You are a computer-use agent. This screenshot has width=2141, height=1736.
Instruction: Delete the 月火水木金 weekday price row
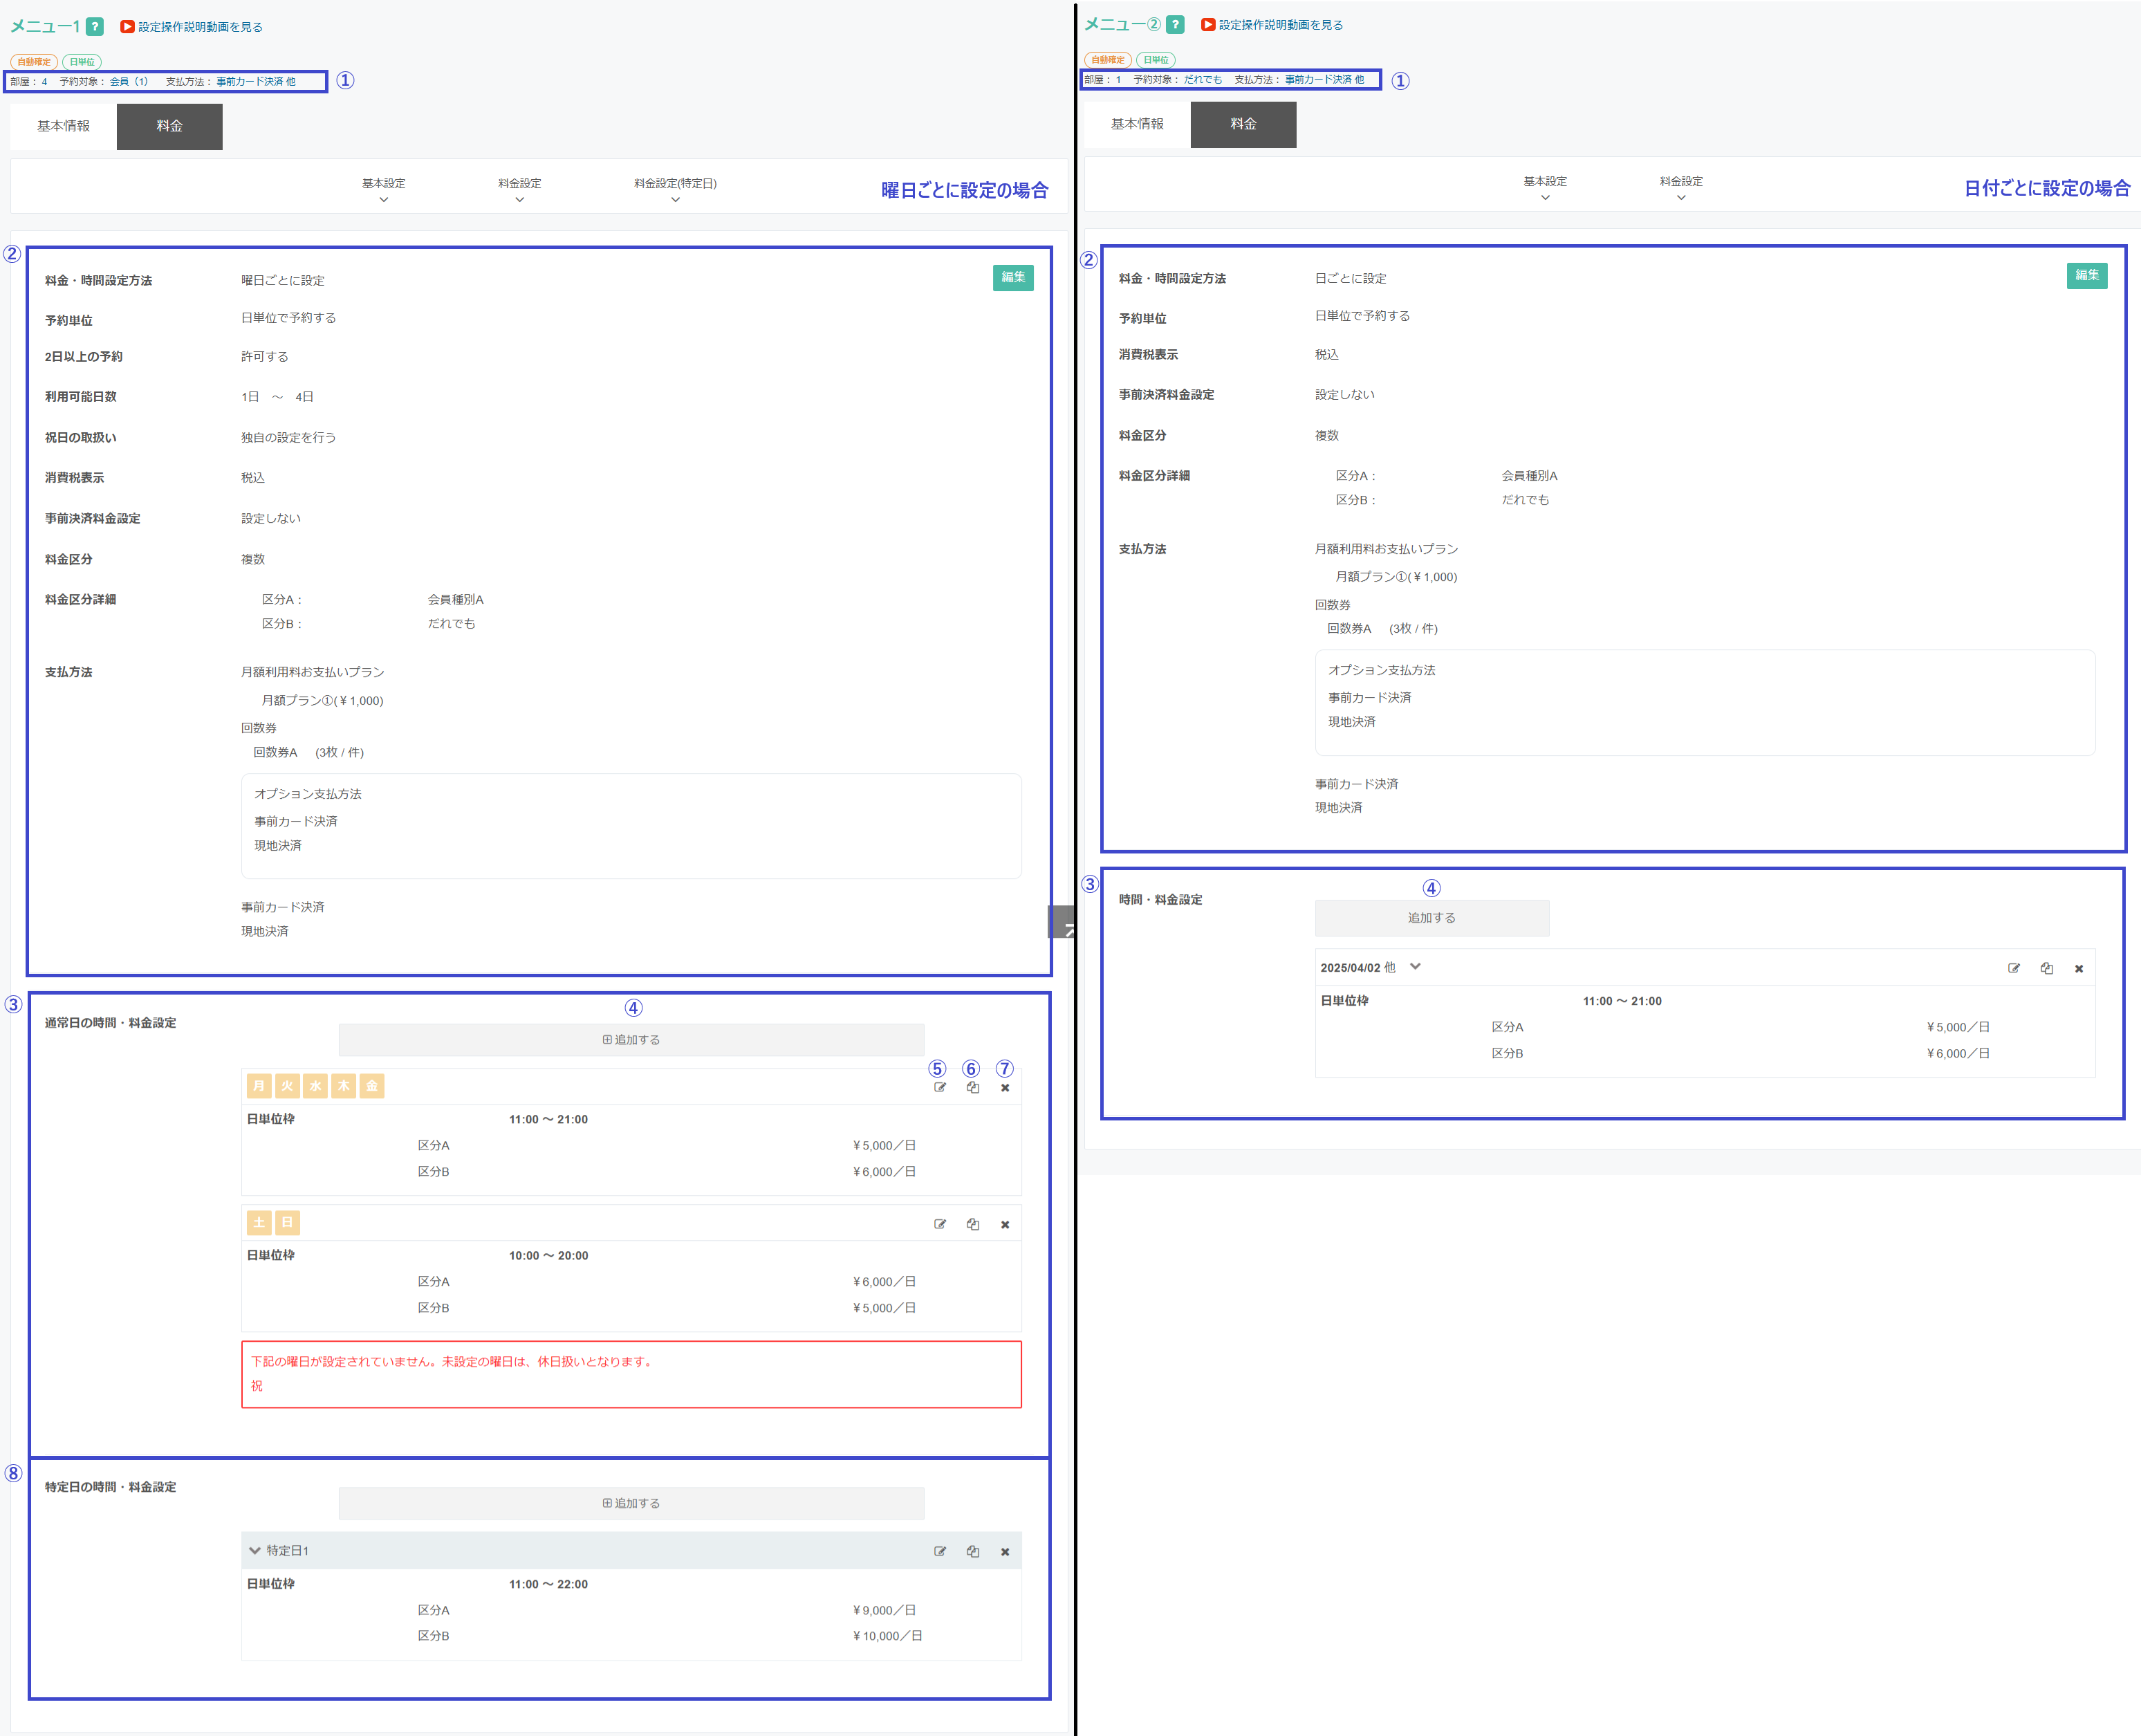click(1005, 1088)
